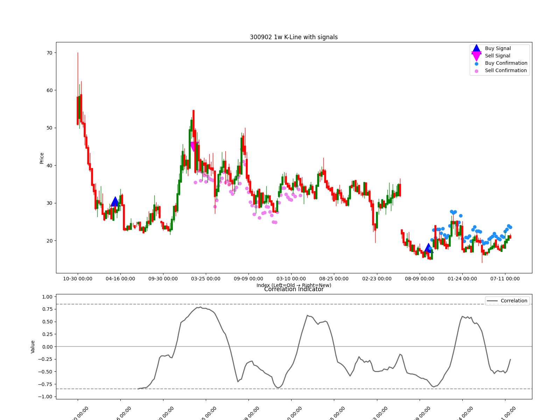This screenshot has height=420, width=560.
Task: Click the 'Sell Confirmation' legend label
Action: 506,71
